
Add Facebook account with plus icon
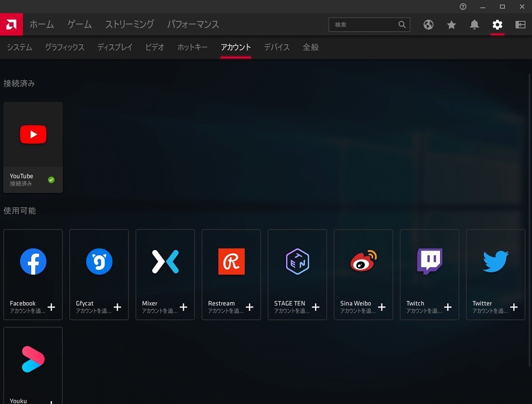click(51, 307)
